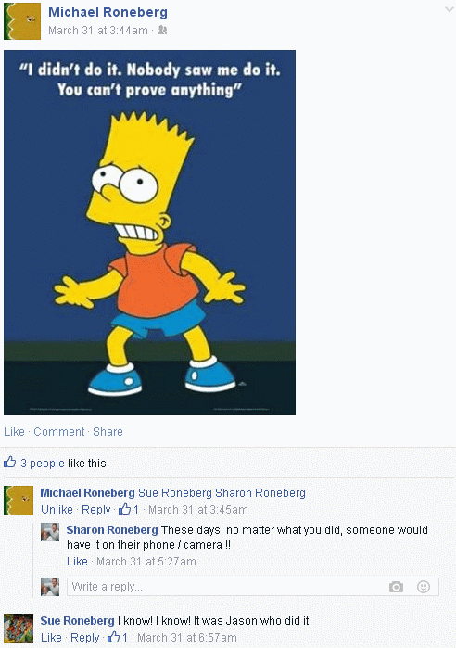The width and height of the screenshot is (456, 648).
Task: Click into the Write a reply field
Action: point(253,587)
